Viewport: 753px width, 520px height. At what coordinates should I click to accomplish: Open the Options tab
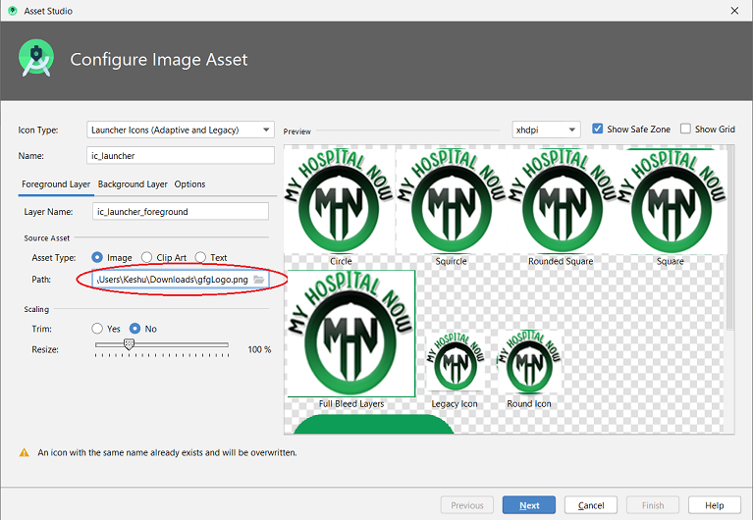click(189, 184)
